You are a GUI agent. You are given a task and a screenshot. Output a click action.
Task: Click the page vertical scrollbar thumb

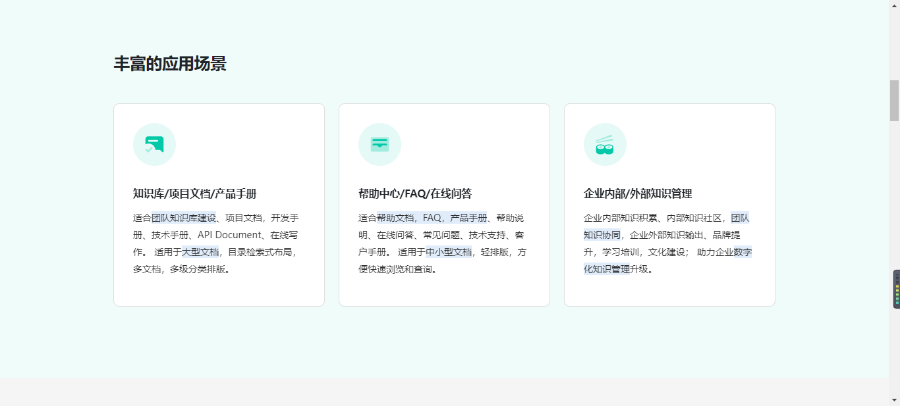[894, 101]
